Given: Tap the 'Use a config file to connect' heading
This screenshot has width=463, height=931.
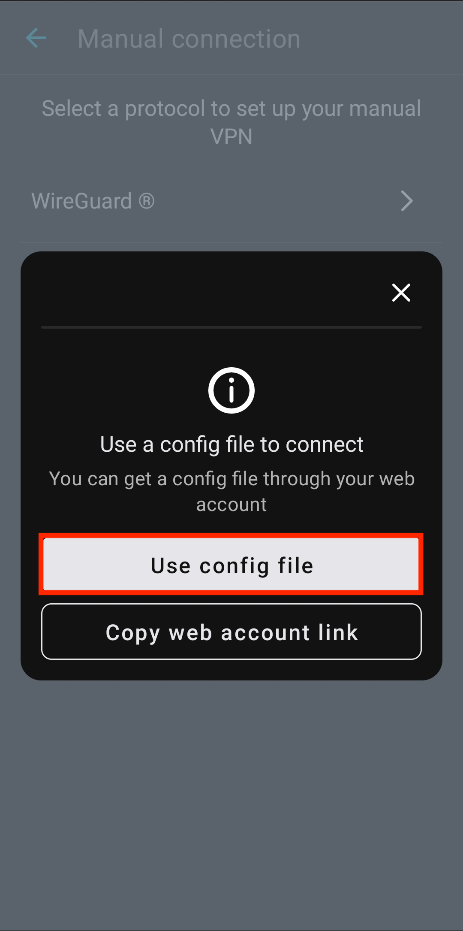Looking at the screenshot, I should coord(231,444).
